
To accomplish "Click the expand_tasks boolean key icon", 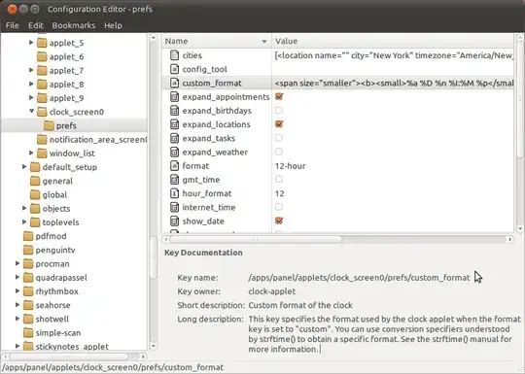I will 174,138.
